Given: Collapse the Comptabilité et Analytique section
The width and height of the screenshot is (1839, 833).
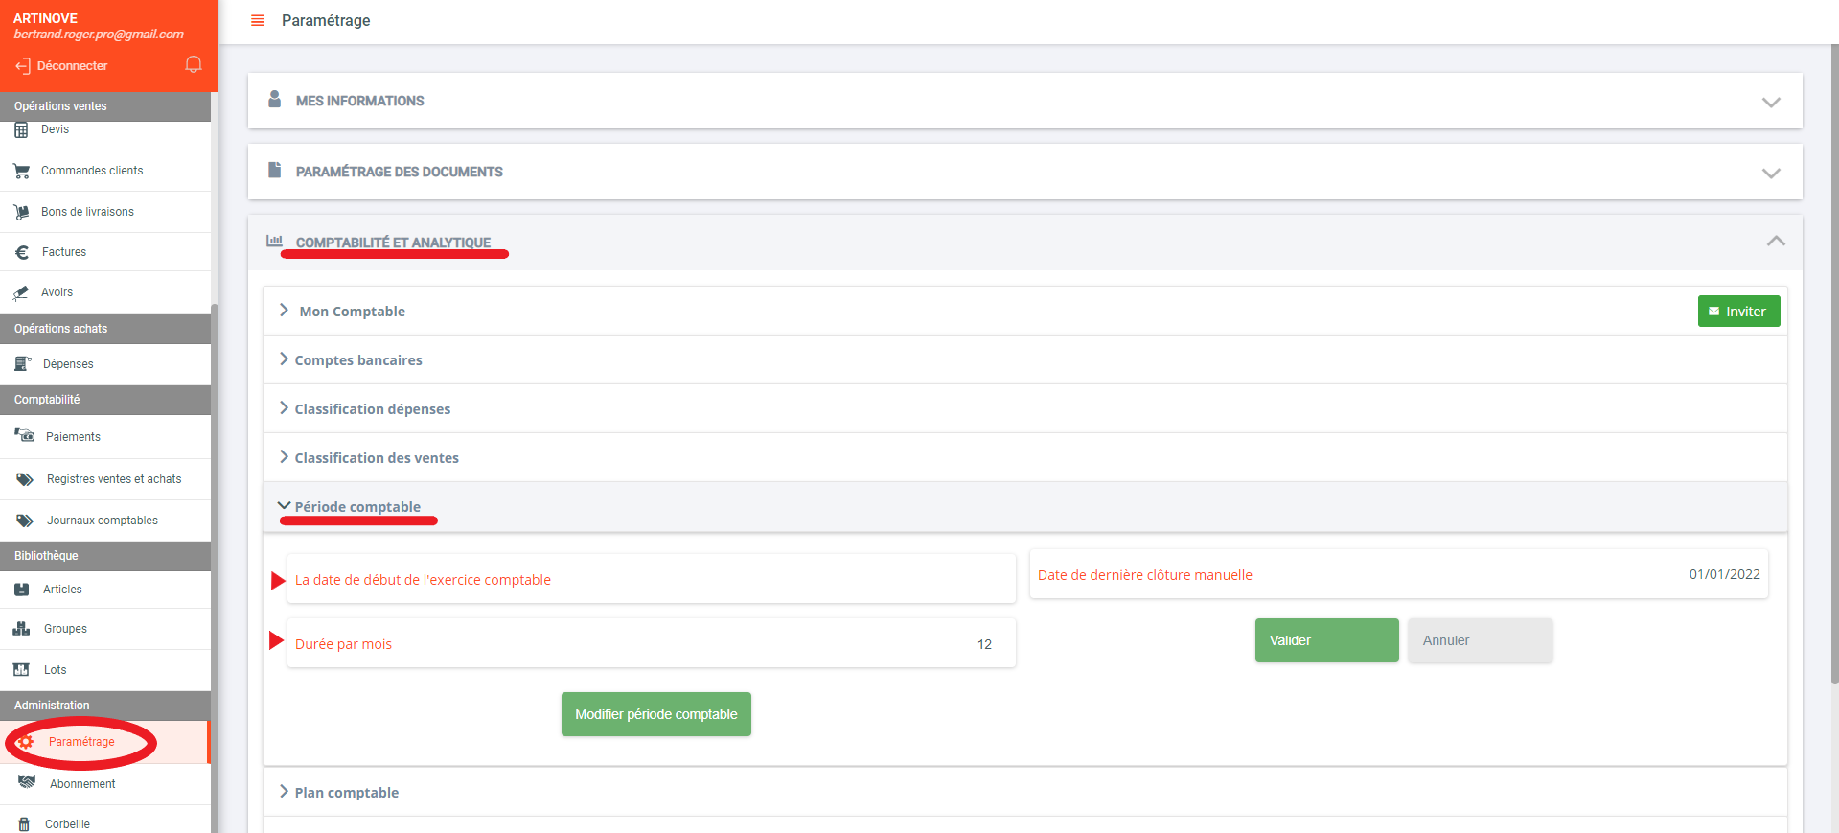Looking at the screenshot, I should click(1775, 242).
